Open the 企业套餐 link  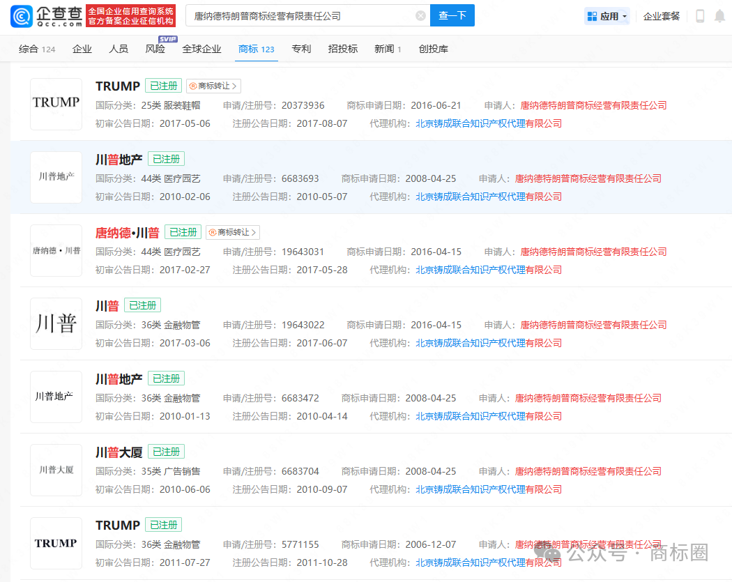tap(661, 16)
